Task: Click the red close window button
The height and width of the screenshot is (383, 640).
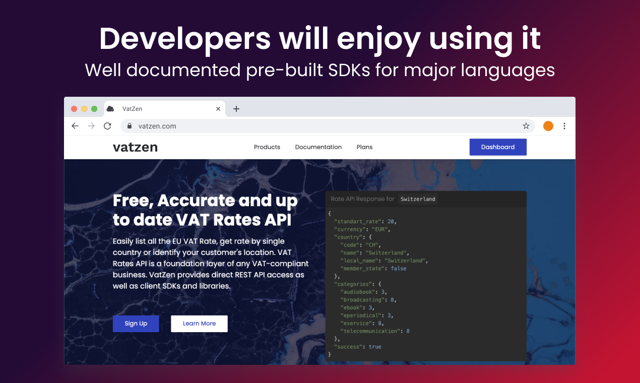Action: tap(74, 109)
